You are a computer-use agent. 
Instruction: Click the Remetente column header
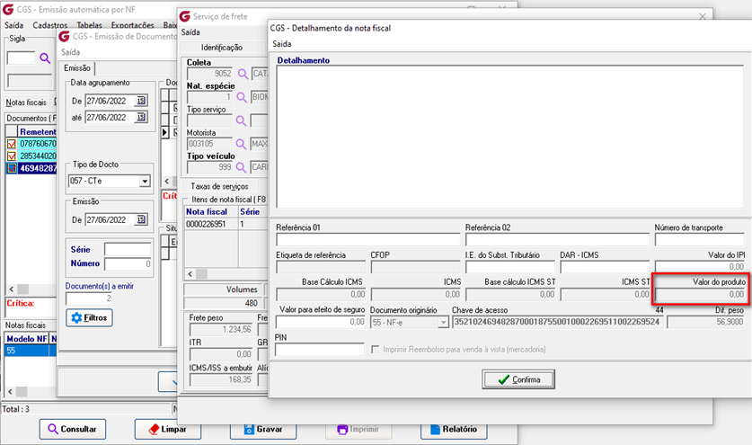point(38,131)
